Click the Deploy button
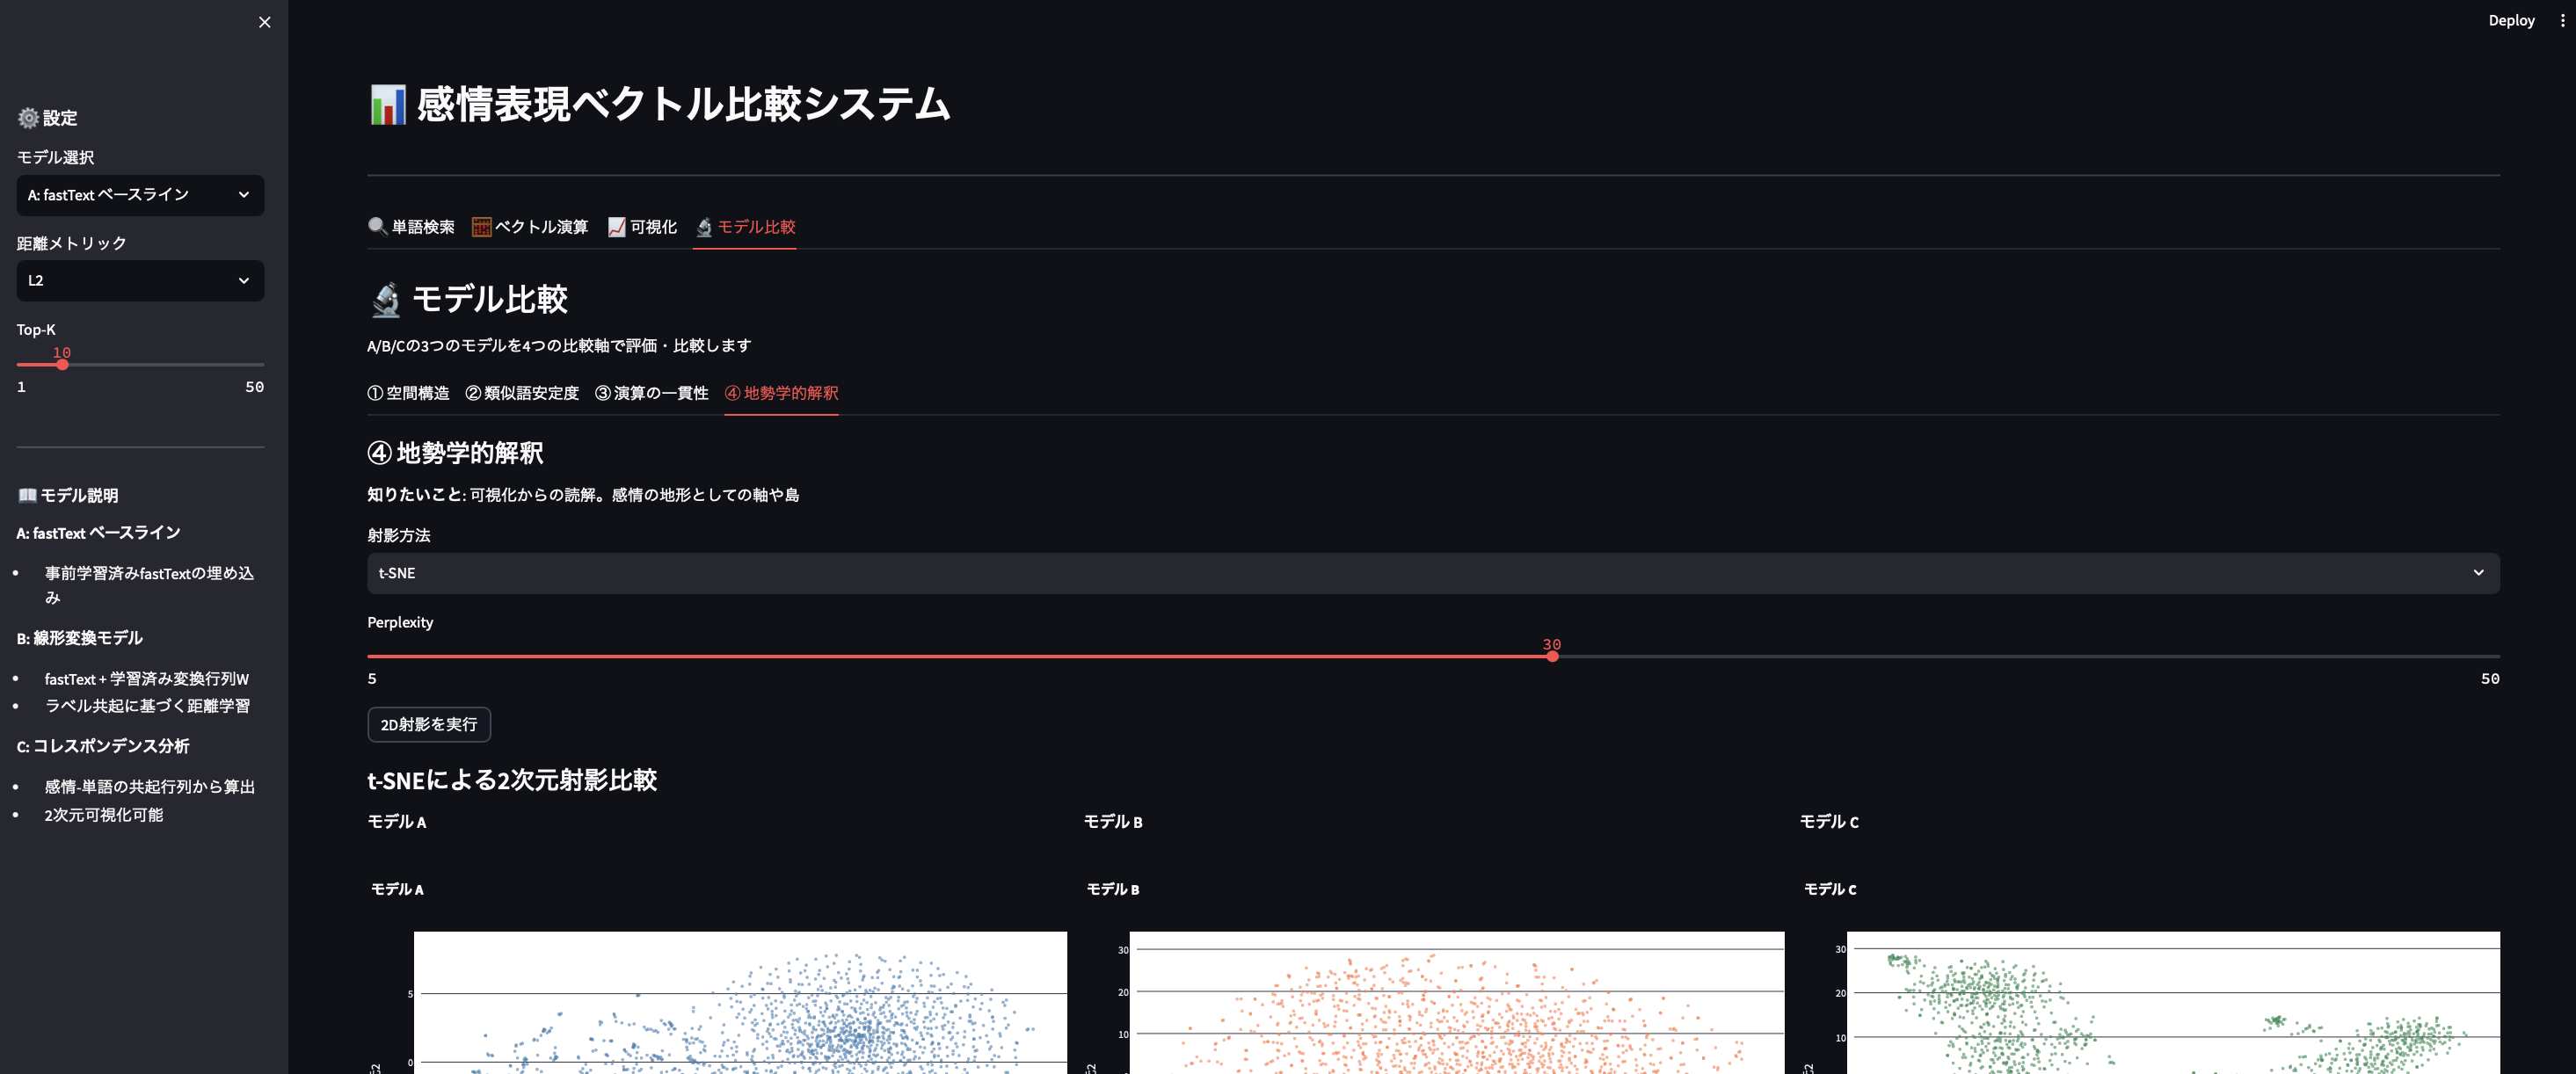Screen dimensions: 2576x1074 pyautogui.click(x=2511, y=19)
